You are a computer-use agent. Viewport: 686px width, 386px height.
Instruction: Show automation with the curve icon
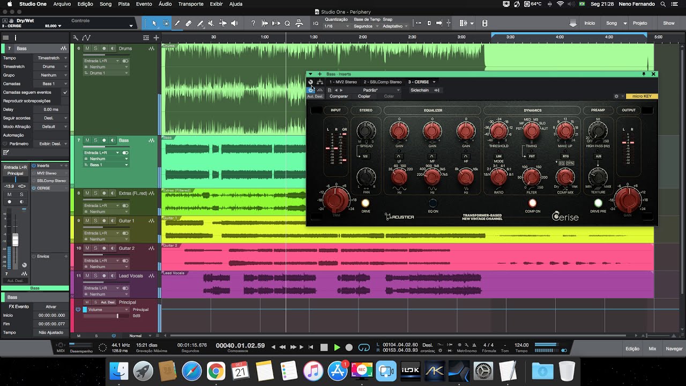click(86, 38)
